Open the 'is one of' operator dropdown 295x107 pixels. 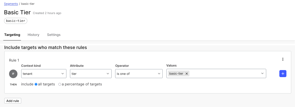139,74
